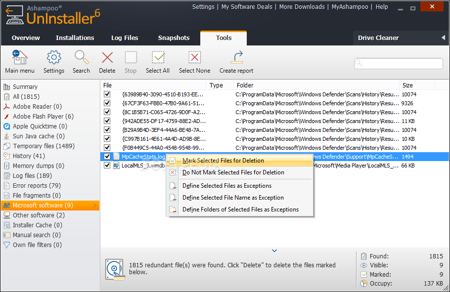The height and width of the screenshot is (292, 450).
Task: Click the Create report arrow icon
Action: tap(237, 57)
